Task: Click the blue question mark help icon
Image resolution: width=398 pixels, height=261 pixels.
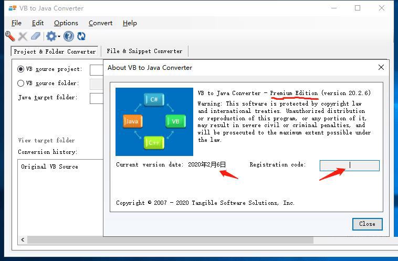Action: coord(69,36)
